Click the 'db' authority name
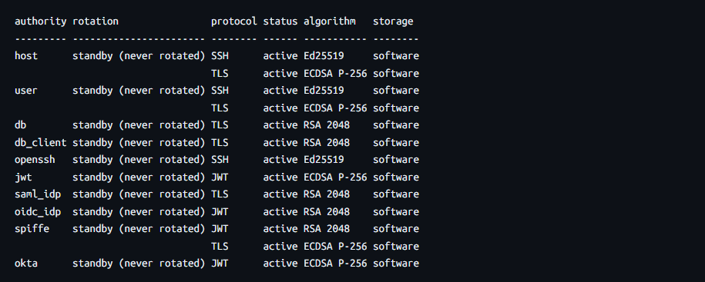Viewport: 705px width, 282px height. tap(20, 125)
